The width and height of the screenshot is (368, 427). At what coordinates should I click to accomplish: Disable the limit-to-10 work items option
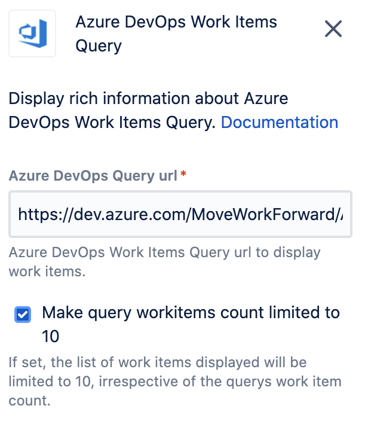click(x=23, y=314)
